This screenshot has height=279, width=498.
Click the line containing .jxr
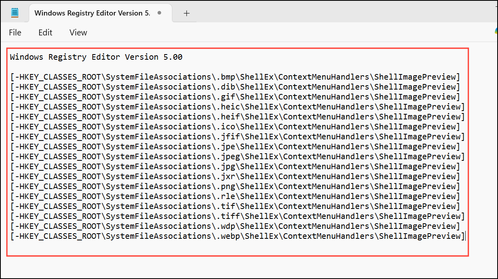235,176
